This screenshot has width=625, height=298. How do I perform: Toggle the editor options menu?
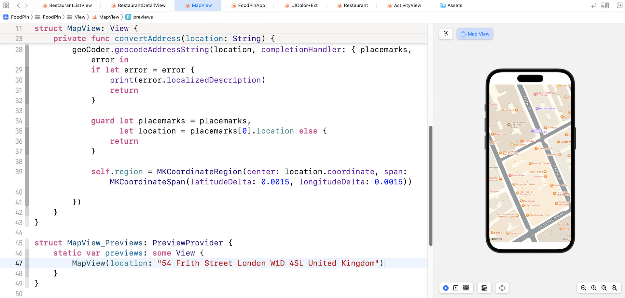(605, 5)
